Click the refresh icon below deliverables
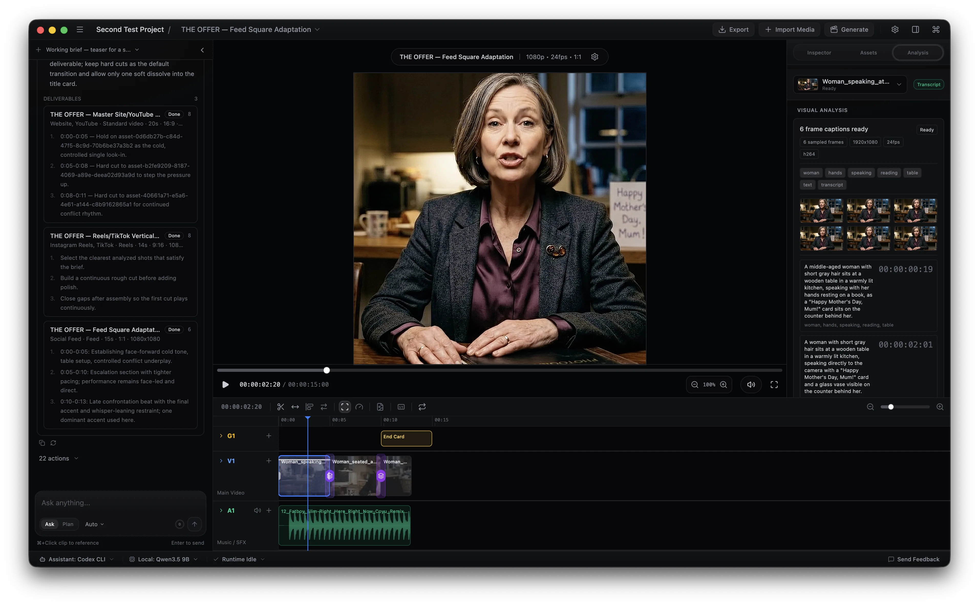 [x=53, y=443]
